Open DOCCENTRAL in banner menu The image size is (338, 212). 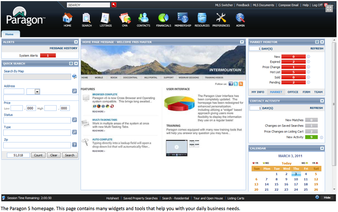(130, 77)
